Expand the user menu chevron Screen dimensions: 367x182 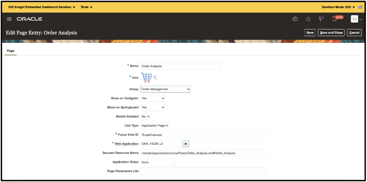coord(361,19)
